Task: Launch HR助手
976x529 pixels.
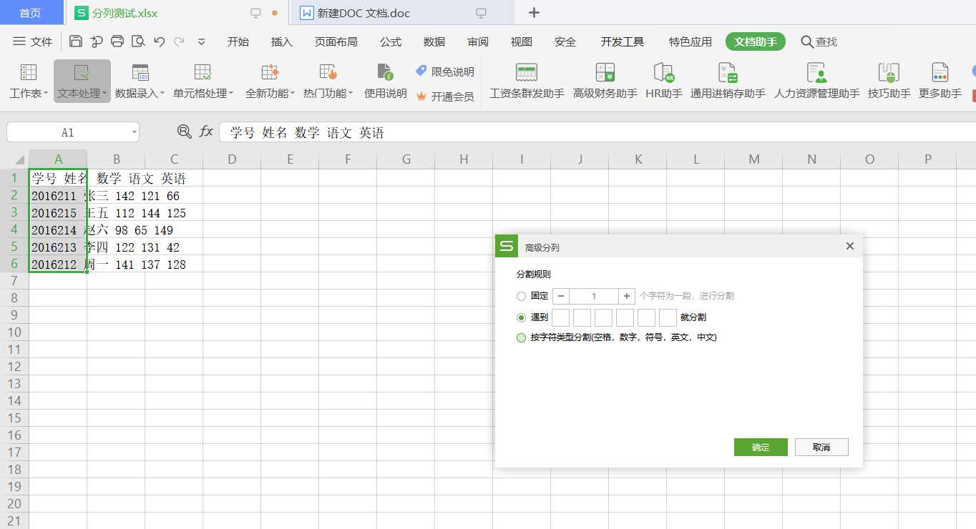Action: [x=664, y=80]
